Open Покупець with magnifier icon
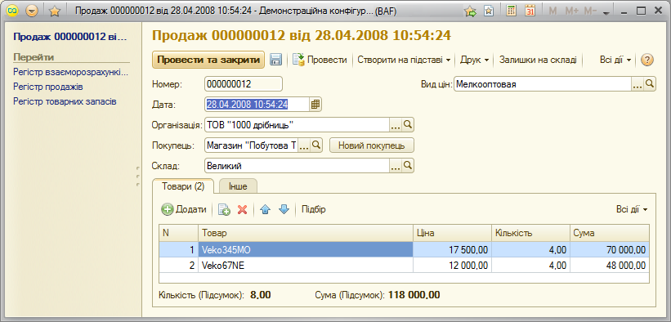671x322 pixels. [315, 145]
